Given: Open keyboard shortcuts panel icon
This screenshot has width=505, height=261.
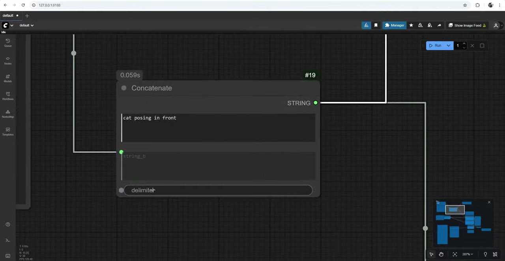Looking at the screenshot, I should pyautogui.click(x=7, y=256).
